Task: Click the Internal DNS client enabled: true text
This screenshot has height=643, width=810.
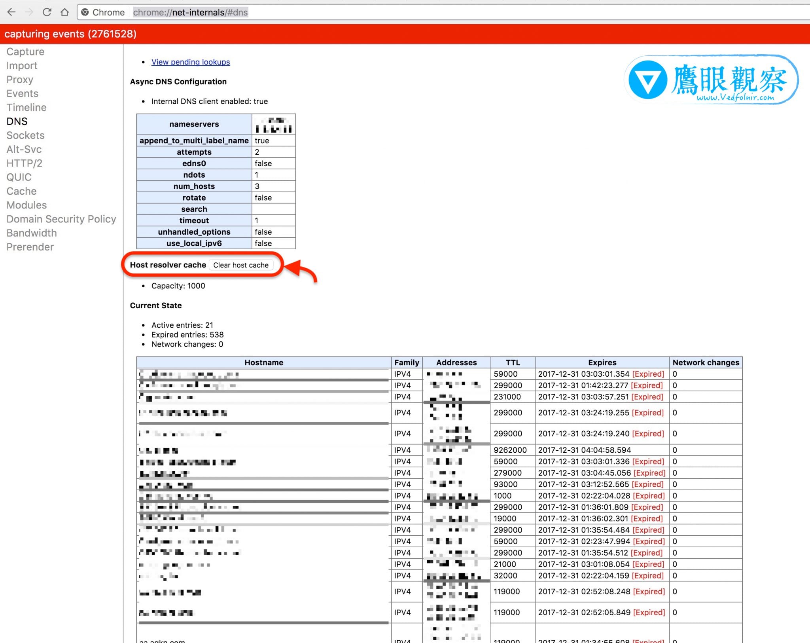Action: point(210,101)
